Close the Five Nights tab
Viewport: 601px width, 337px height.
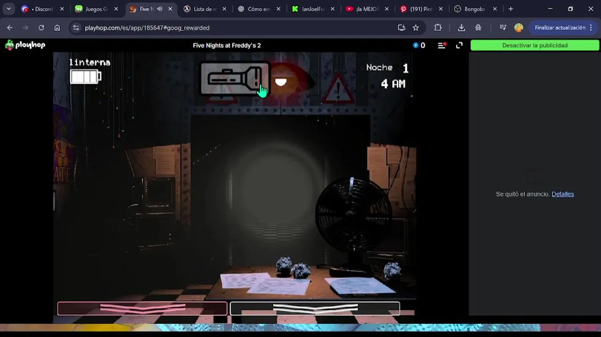pyautogui.click(x=170, y=9)
